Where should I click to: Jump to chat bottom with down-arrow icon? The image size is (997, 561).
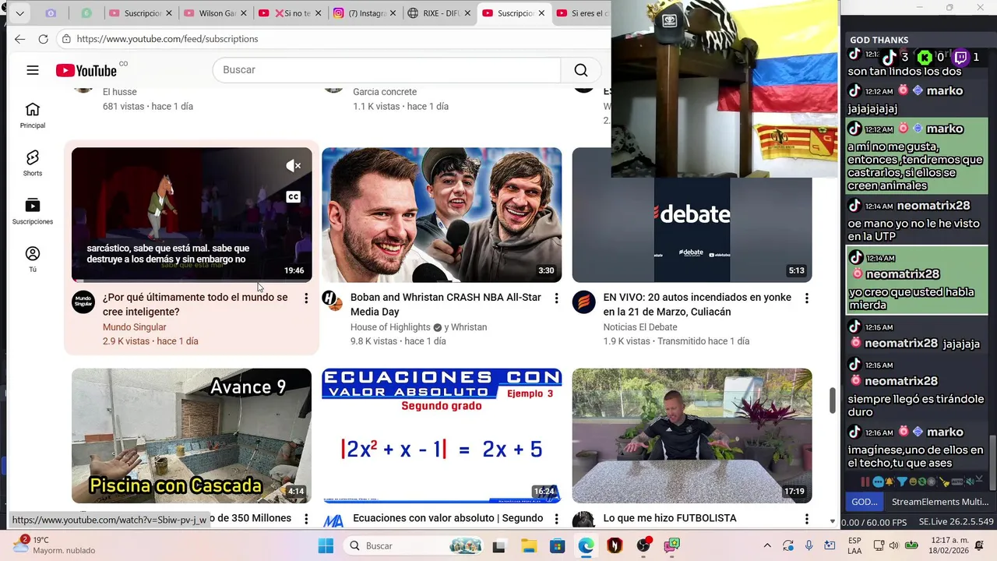(x=980, y=479)
